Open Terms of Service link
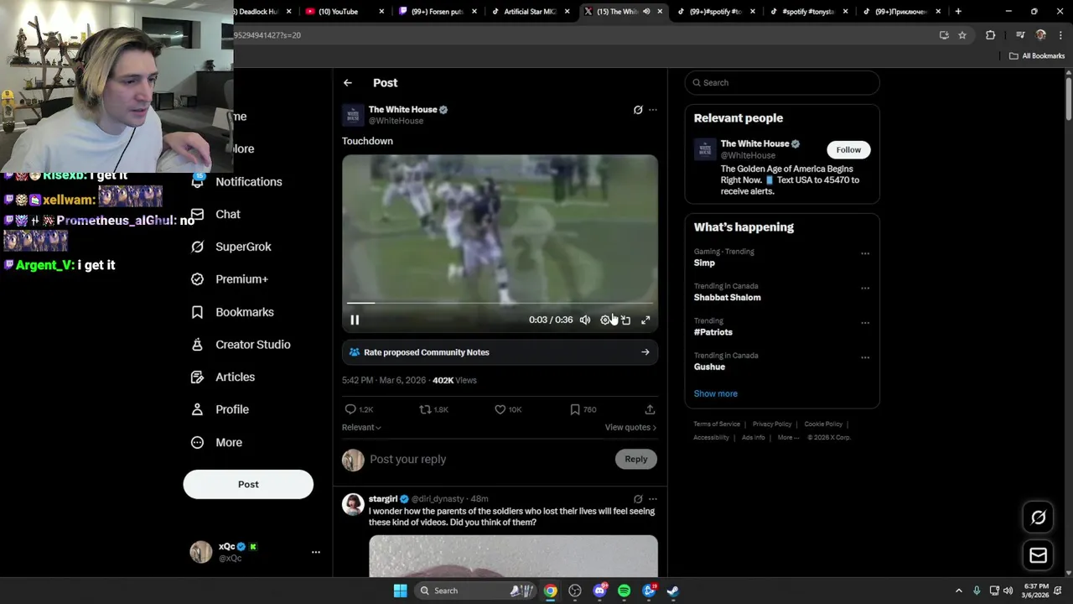Screen dimensions: 1073x604 (717, 424)
